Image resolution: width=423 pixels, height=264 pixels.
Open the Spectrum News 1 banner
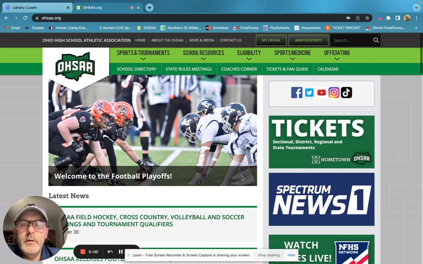(x=322, y=199)
